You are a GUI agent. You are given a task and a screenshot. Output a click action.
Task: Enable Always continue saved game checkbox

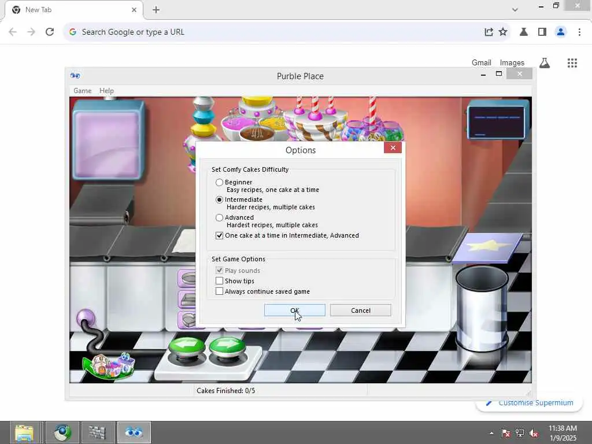(x=219, y=291)
